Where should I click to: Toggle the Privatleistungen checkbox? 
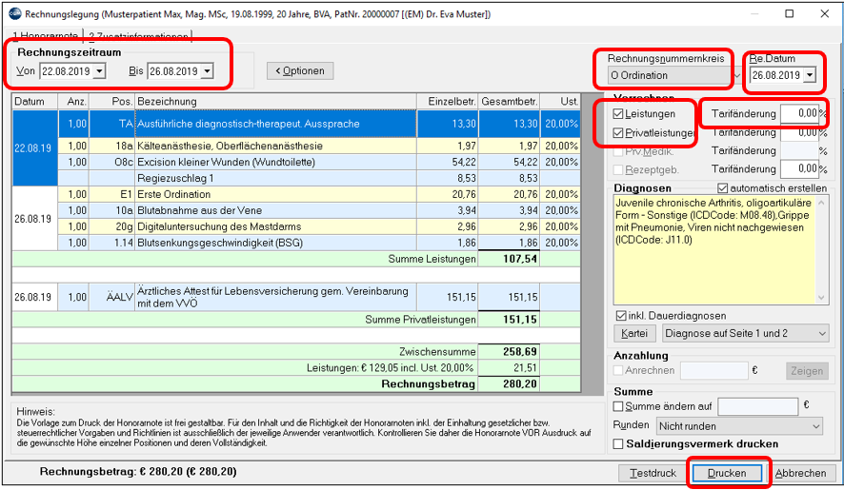[x=618, y=133]
